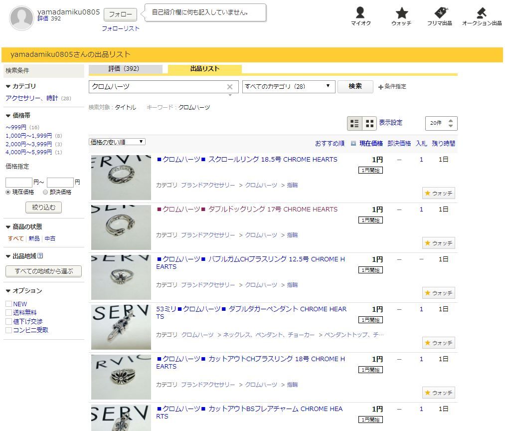Switch to list view icon
Screen dimensions: 505x431
pos(354,123)
